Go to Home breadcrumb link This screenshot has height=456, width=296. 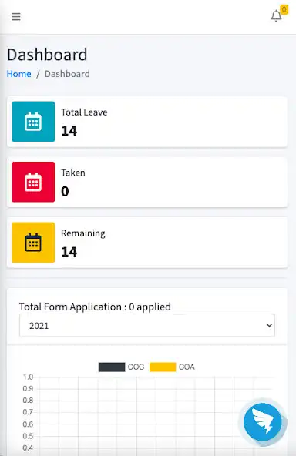coord(19,74)
